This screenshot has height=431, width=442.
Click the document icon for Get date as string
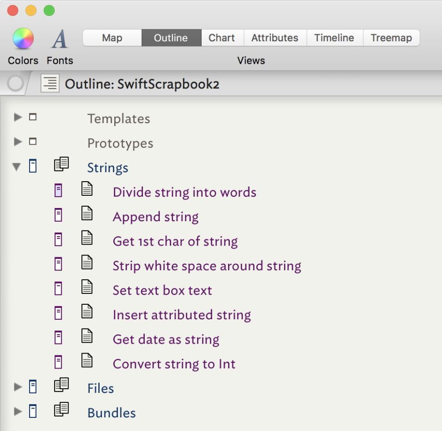click(x=87, y=337)
